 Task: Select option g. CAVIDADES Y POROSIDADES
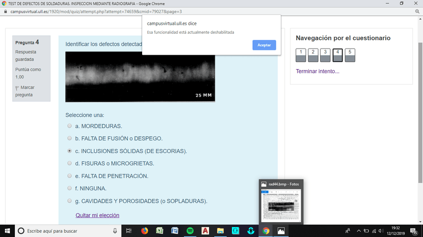point(69,201)
